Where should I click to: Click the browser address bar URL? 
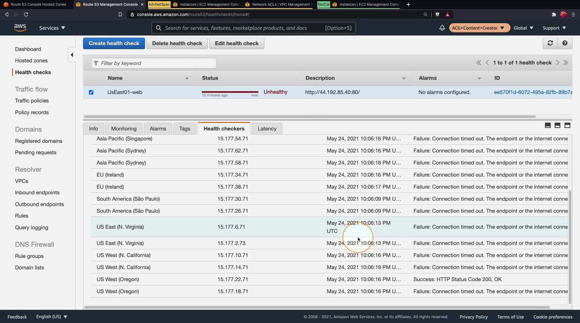tap(193, 14)
